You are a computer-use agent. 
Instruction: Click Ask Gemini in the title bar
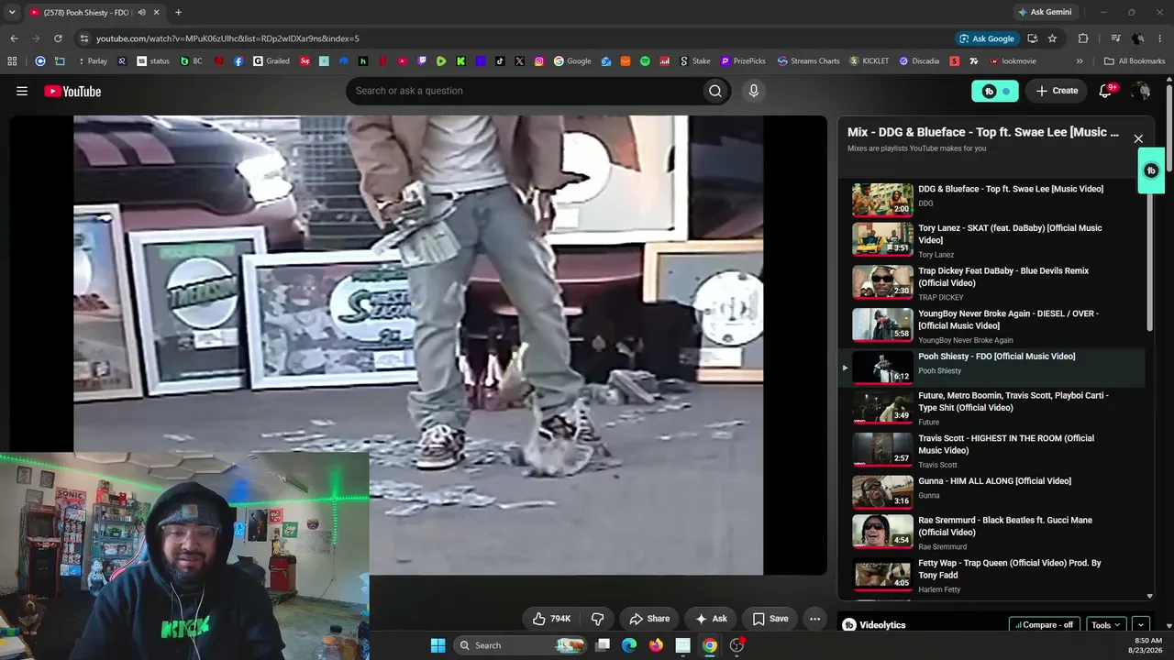1045,12
